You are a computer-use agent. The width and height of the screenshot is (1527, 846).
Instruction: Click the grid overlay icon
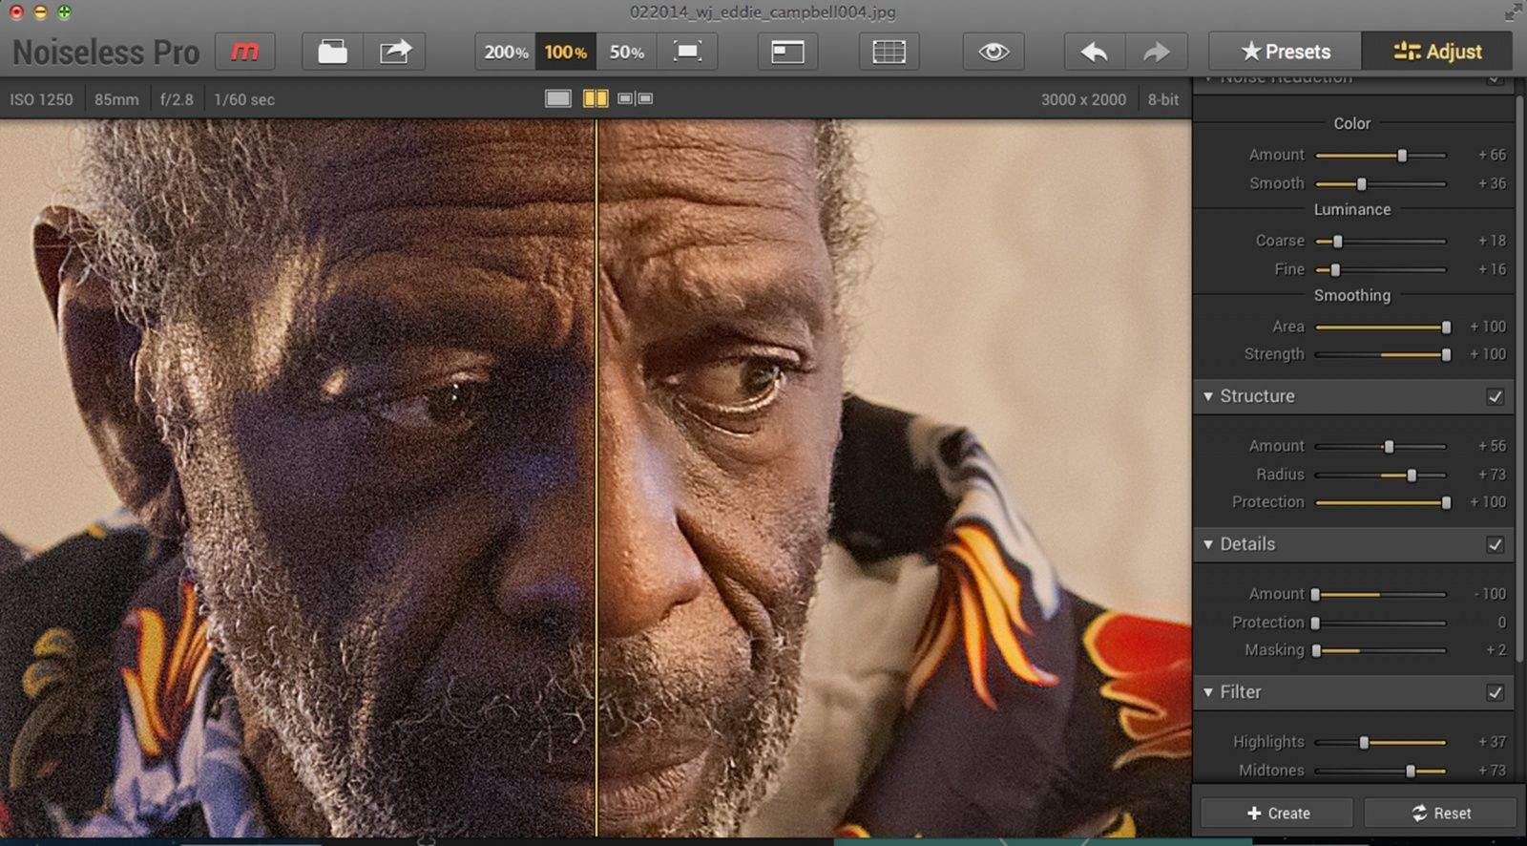click(889, 52)
